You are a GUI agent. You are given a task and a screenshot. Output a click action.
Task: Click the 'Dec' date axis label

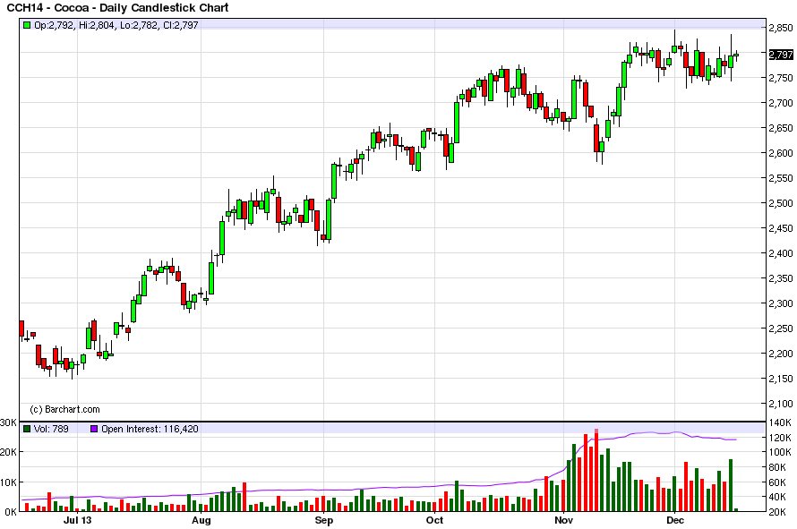point(675,520)
